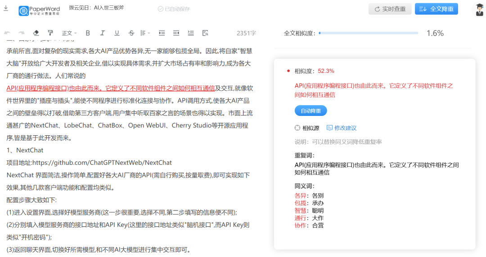This screenshot has height=257, width=486.
Task: Expand the text alignment dropdown
Action: (145, 33)
